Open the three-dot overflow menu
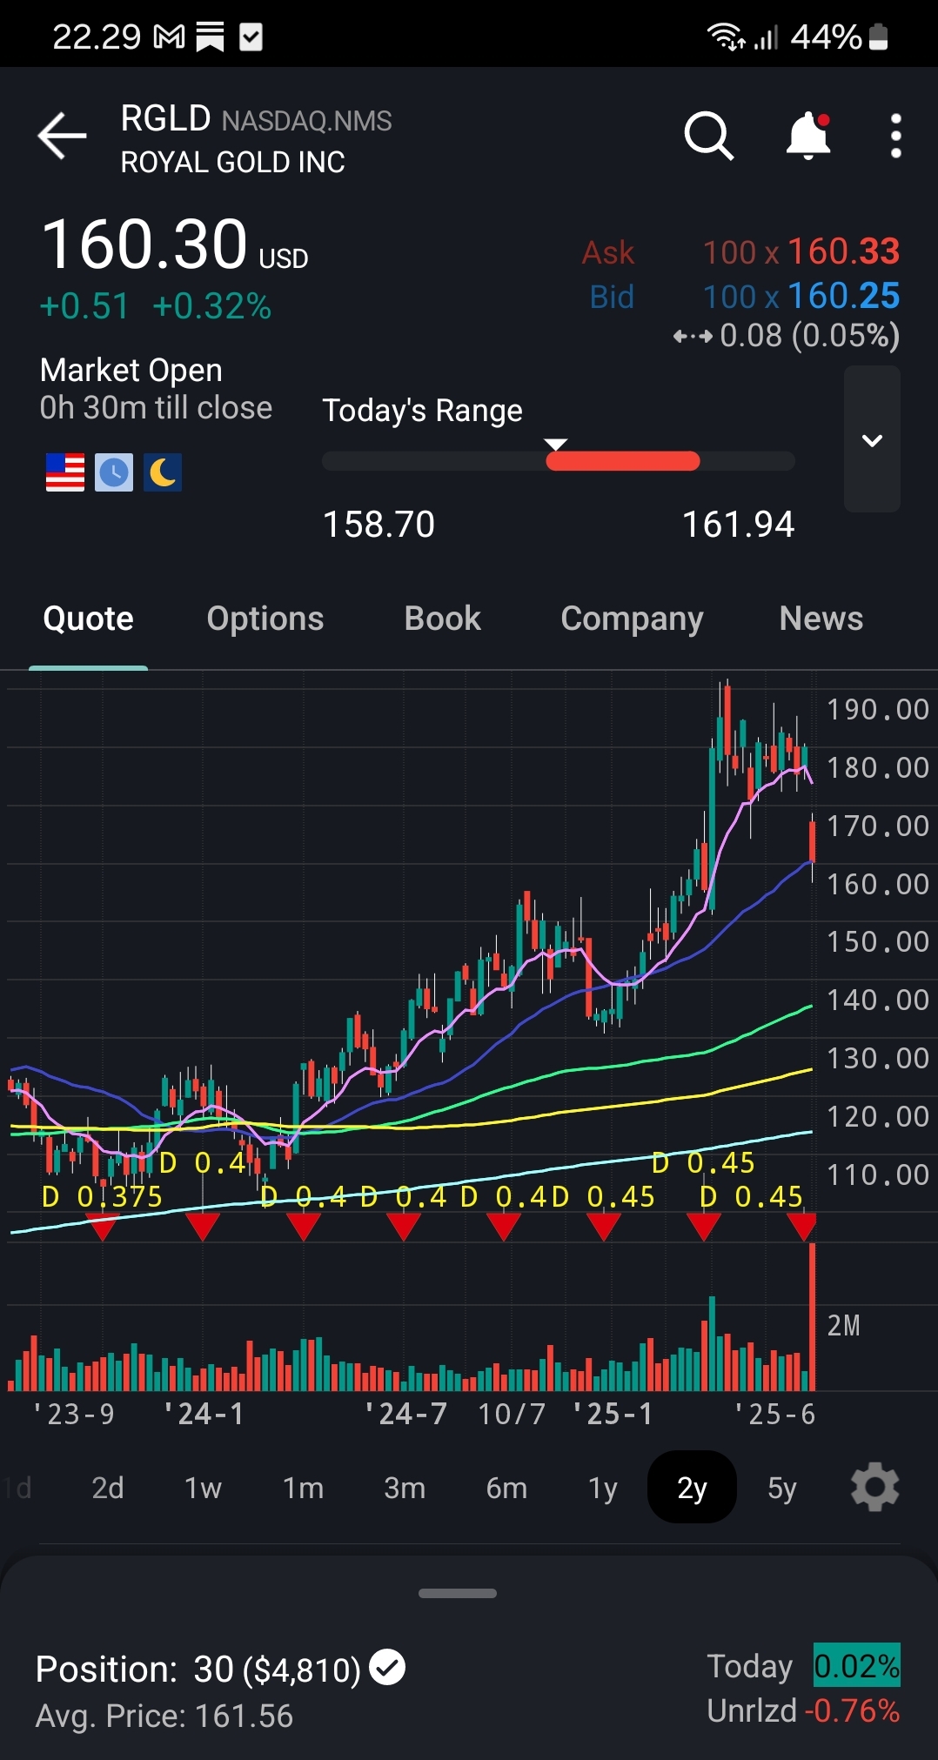938x1760 pixels. tap(895, 137)
